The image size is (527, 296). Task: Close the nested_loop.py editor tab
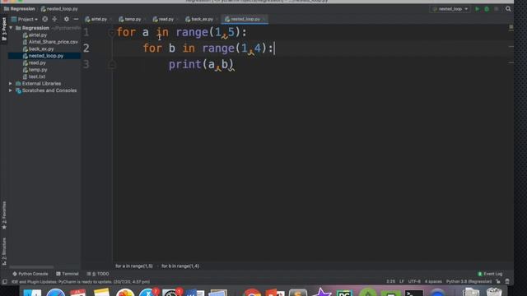(x=263, y=20)
